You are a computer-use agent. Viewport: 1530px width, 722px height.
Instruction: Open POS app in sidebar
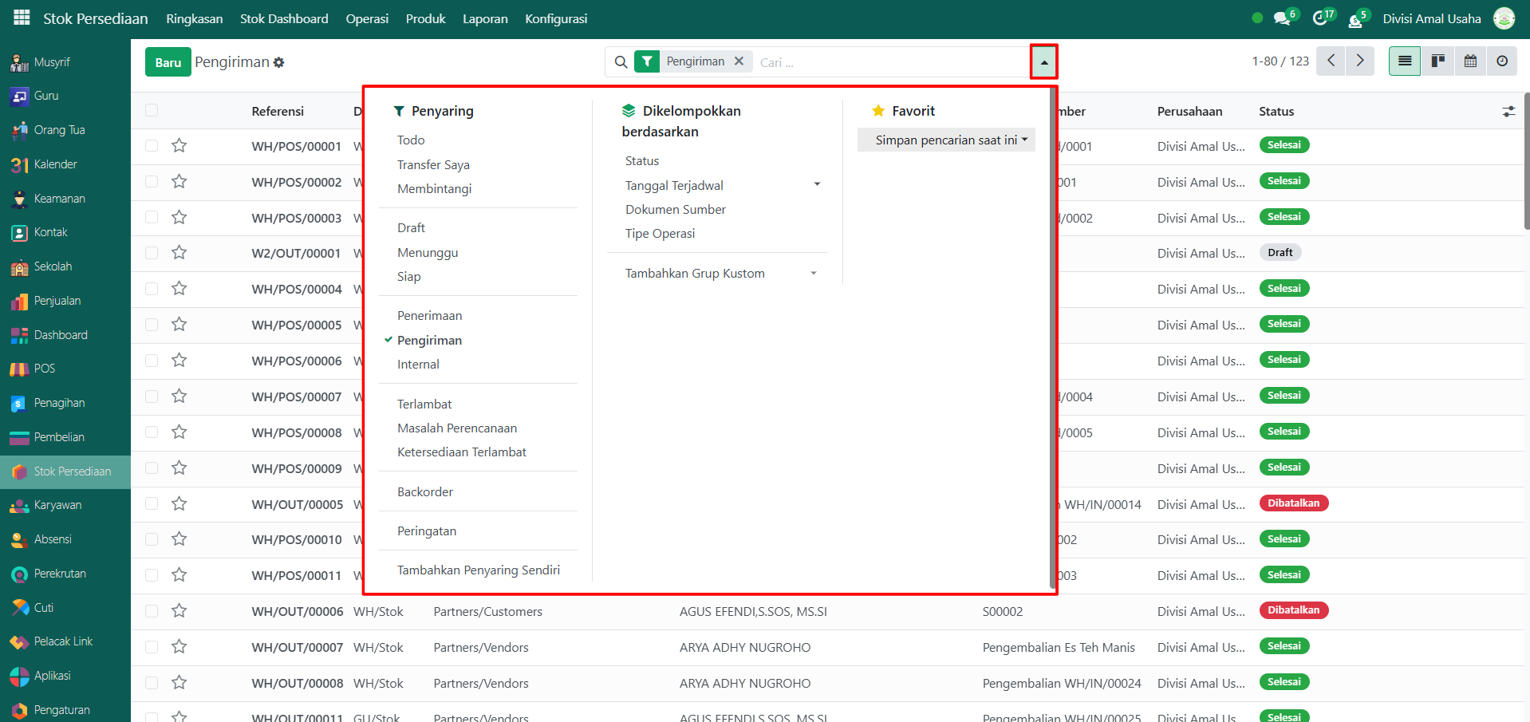pyautogui.click(x=45, y=369)
